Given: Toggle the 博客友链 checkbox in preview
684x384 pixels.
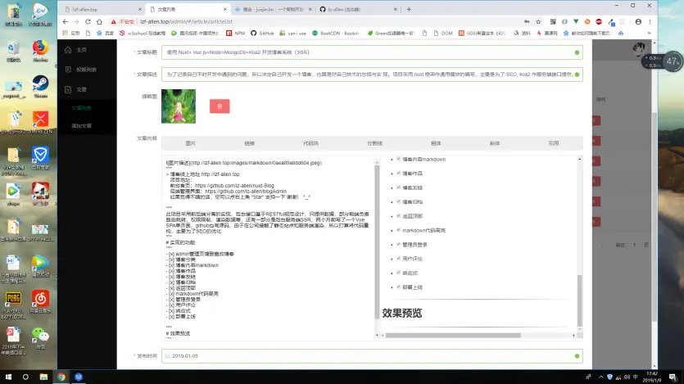Looking at the screenshot, I should [x=399, y=187].
